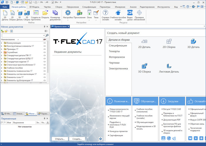Screen dimensions: 206x146
Task: Select the Электротехника category
Action: coord(118,68)
